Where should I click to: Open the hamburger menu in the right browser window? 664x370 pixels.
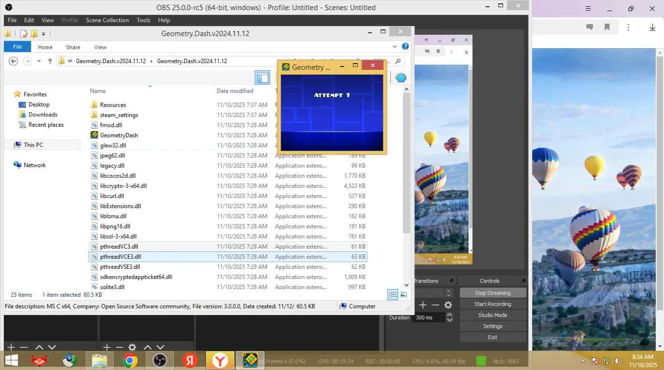click(588, 9)
